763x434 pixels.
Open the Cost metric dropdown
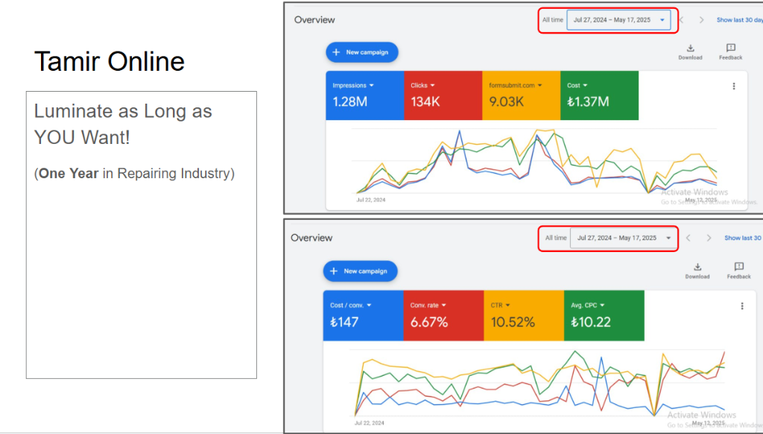pos(577,85)
